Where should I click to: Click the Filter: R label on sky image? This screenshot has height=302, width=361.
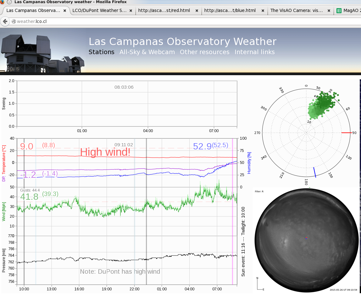[x=259, y=192]
